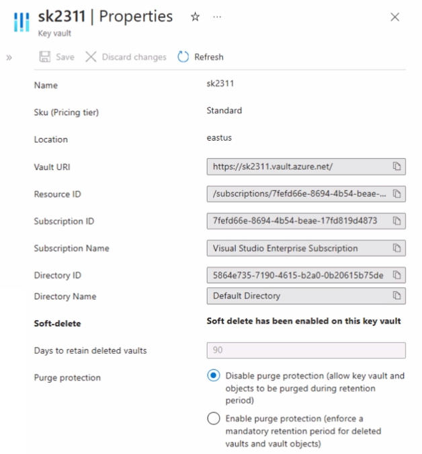Discard changes to properties

[126, 56]
